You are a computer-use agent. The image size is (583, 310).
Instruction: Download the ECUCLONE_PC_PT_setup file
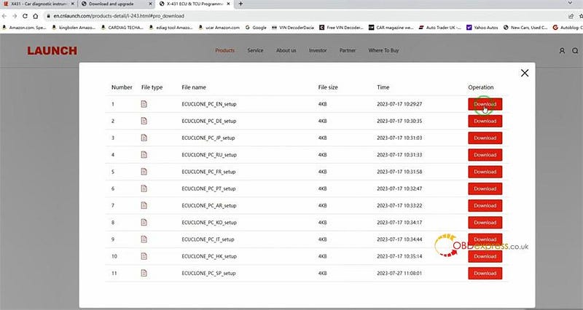485,188
